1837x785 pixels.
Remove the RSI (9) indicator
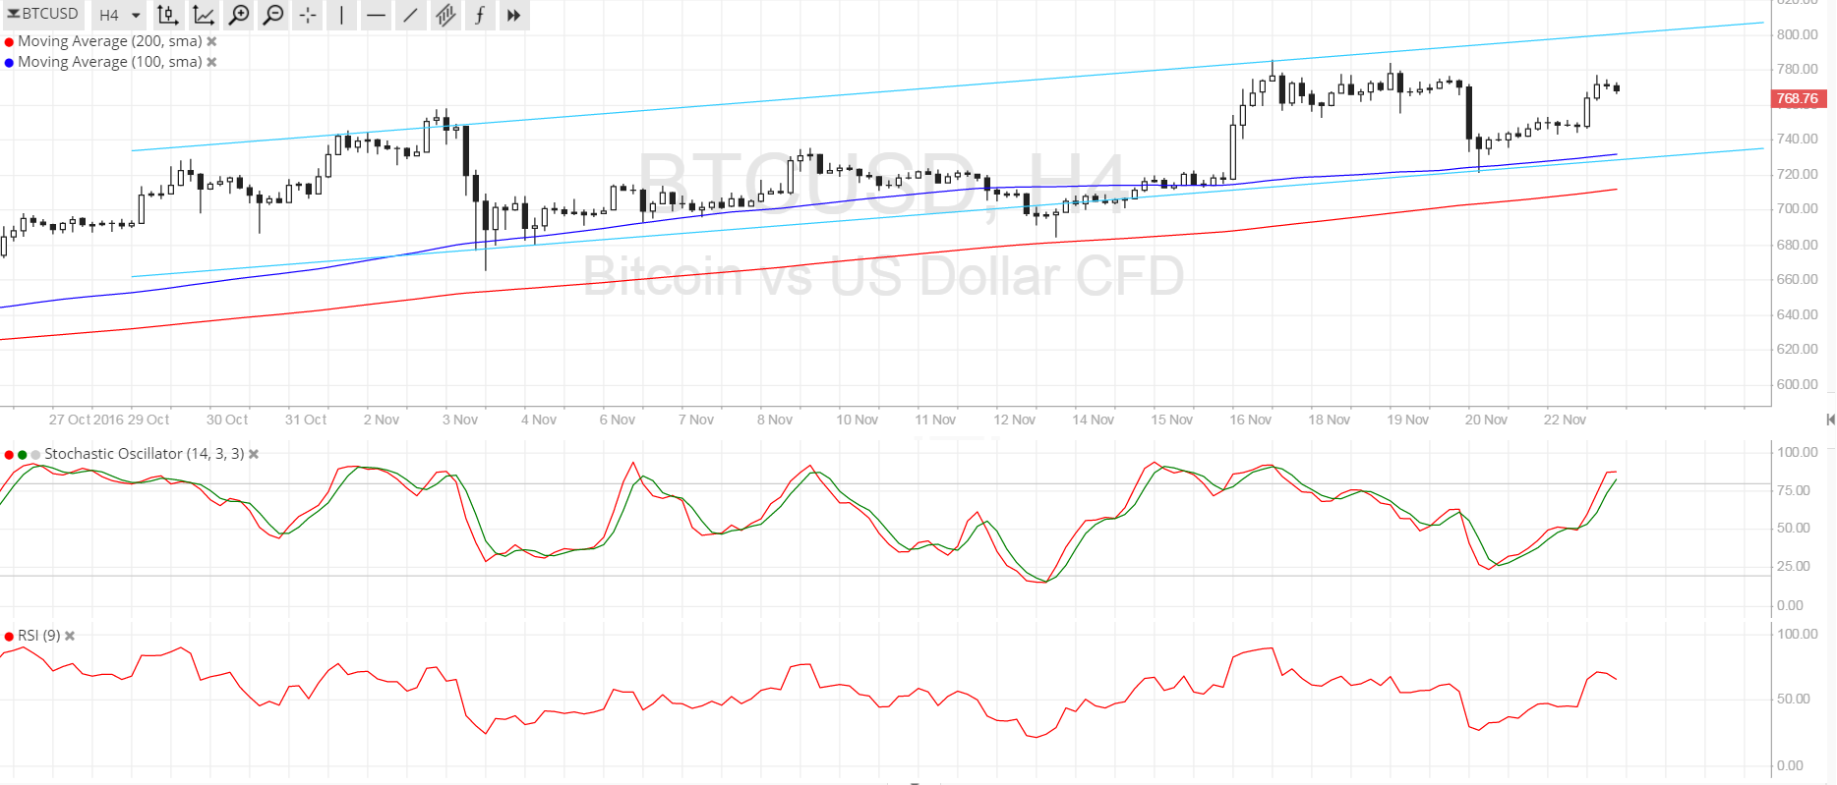click(70, 636)
